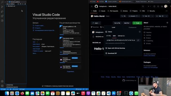
Task: Click 'Download ZIP' option
Action: click(111, 53)
